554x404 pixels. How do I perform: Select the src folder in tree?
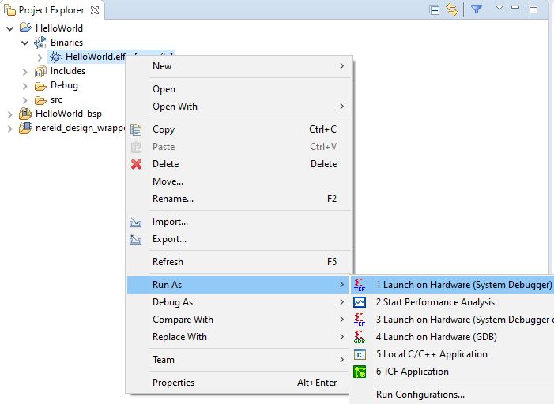56,99
